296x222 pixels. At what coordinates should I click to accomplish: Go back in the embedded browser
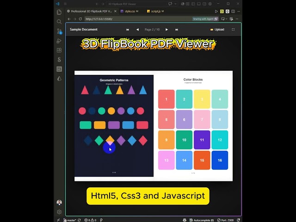coord(69,19)
